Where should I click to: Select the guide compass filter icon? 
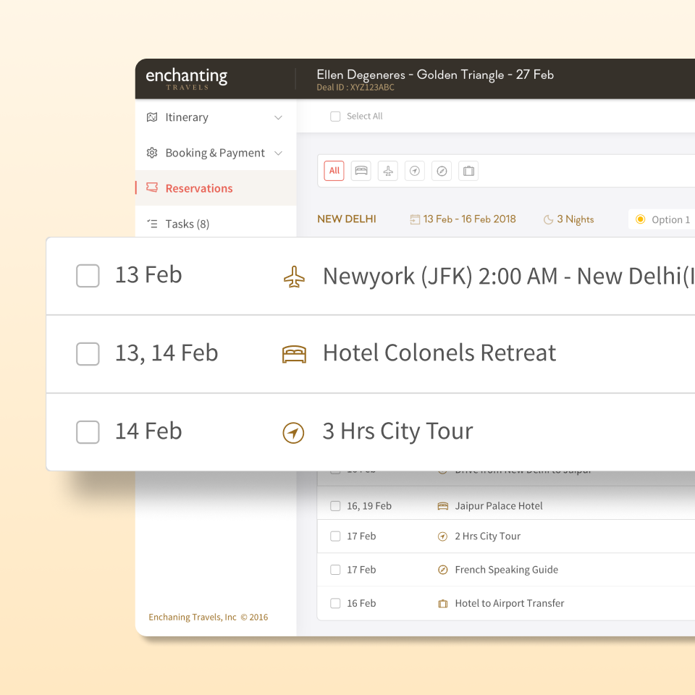[442, 171]
